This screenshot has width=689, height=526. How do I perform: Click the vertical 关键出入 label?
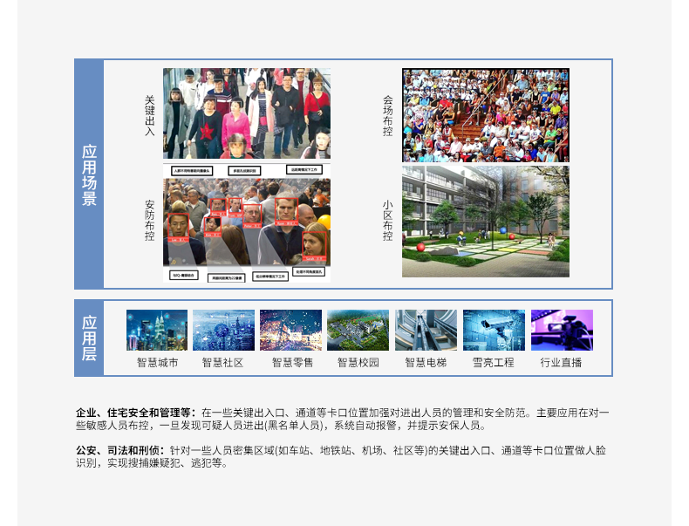click(150, 115)
